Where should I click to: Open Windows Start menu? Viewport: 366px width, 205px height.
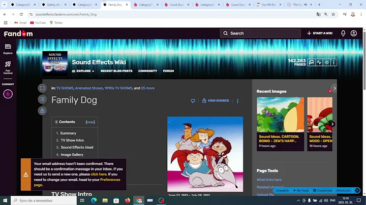tap(5, 200)
